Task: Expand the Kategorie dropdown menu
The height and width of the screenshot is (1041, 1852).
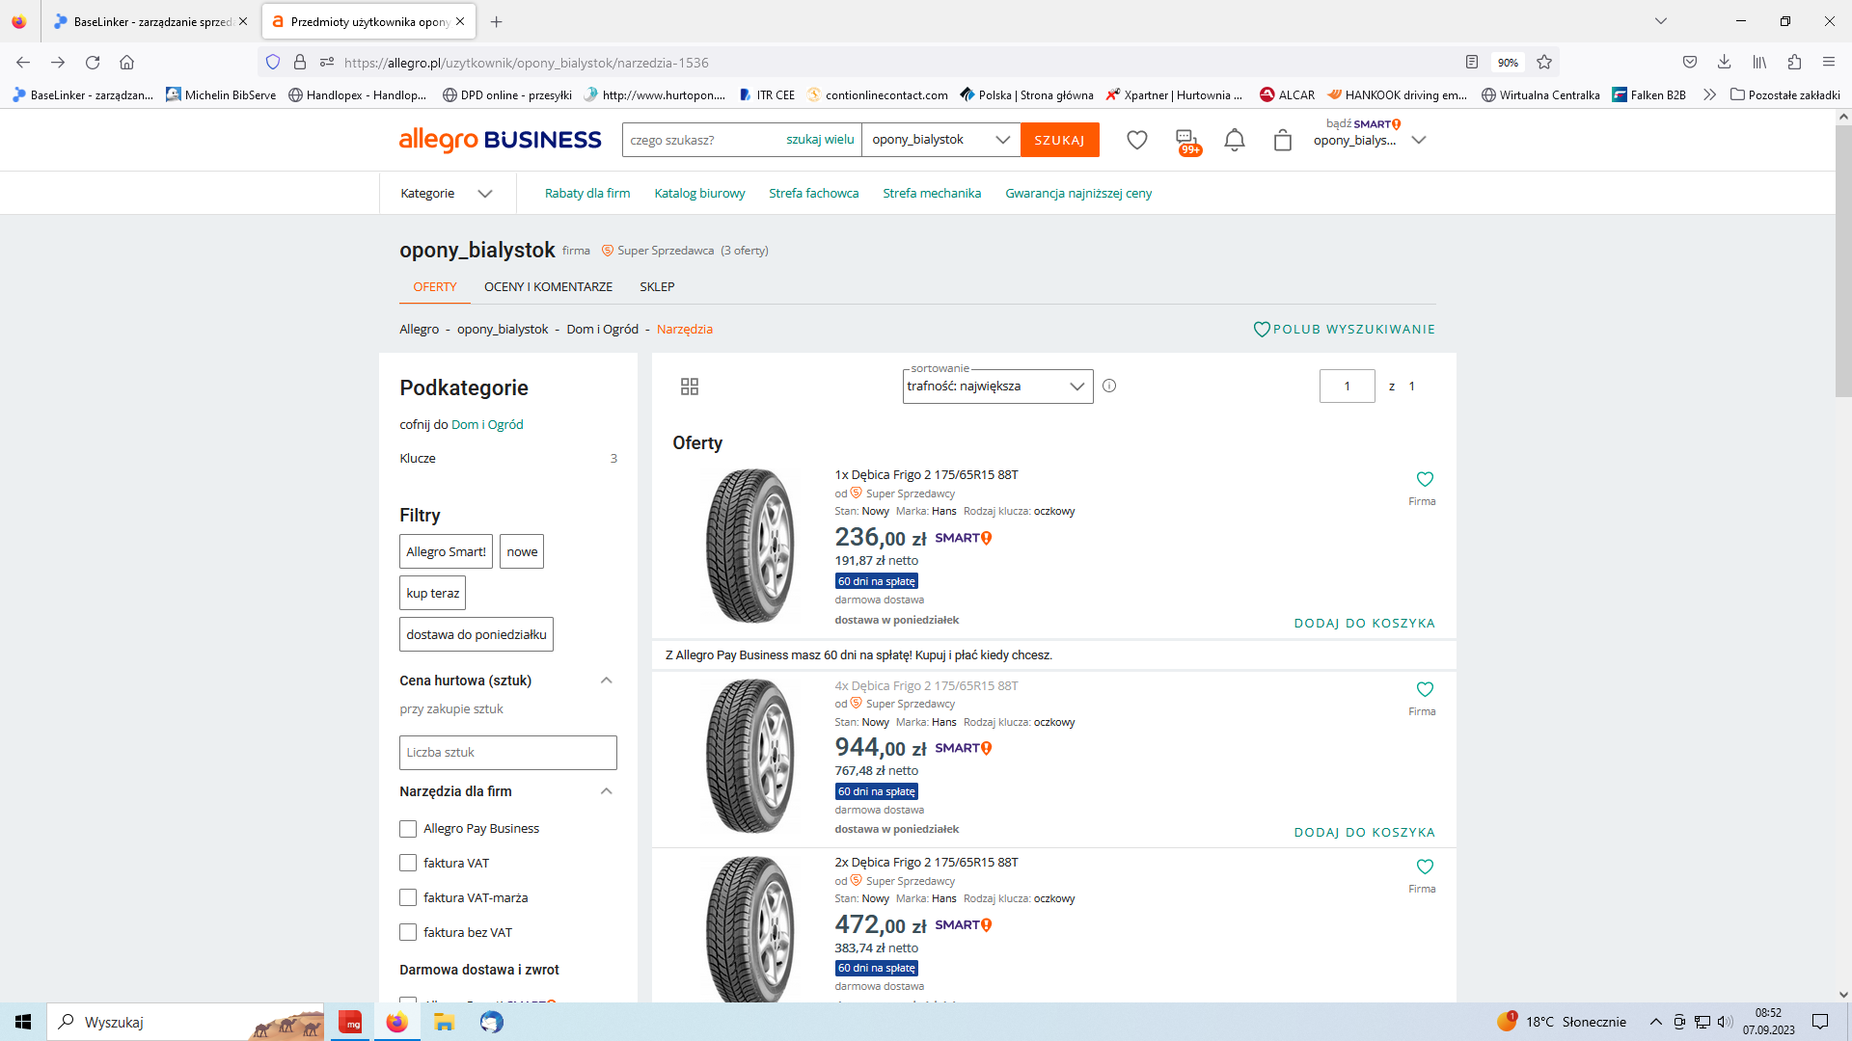Action: tap(447, 194)
